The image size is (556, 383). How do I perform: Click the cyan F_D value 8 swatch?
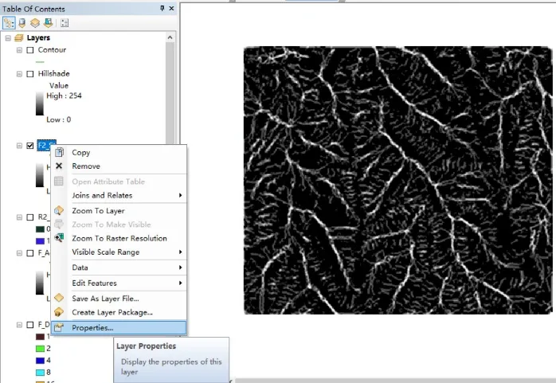(x=40, y=373)
